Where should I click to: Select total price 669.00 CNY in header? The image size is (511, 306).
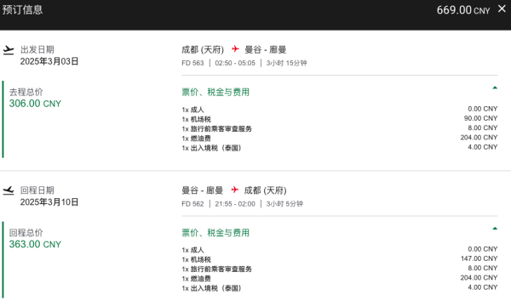[463, 10]
